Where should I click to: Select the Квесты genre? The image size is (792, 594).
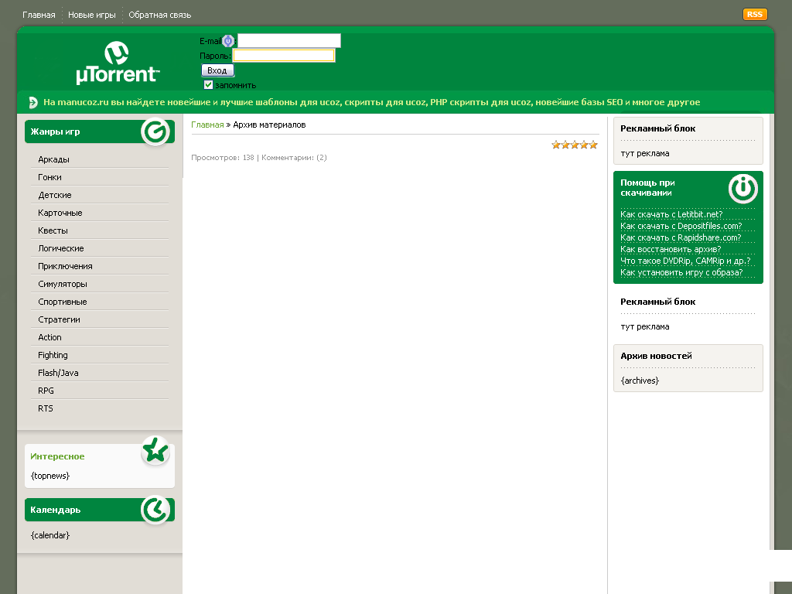[x=53, y=230]
